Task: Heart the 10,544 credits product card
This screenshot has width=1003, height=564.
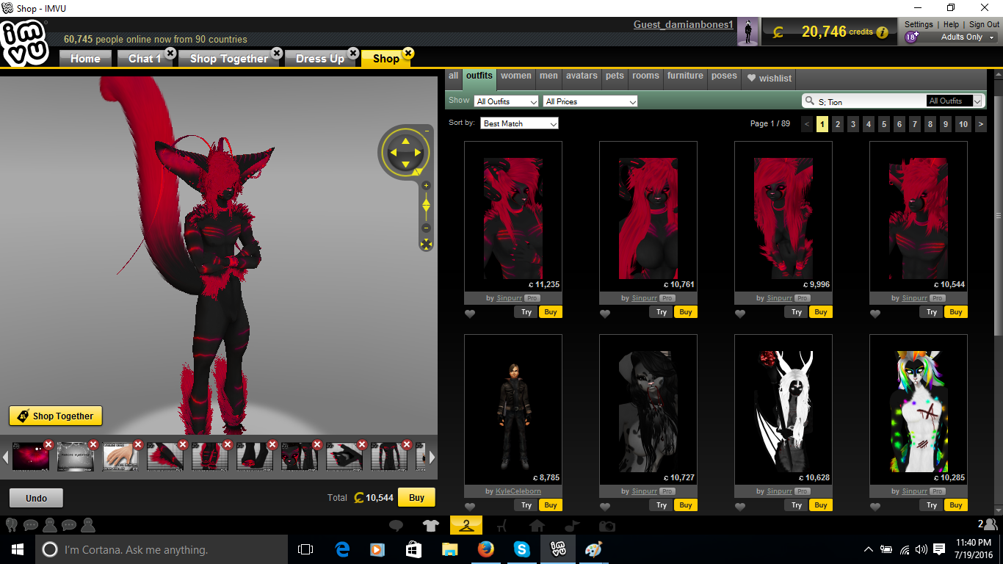Action: (875, 314)
